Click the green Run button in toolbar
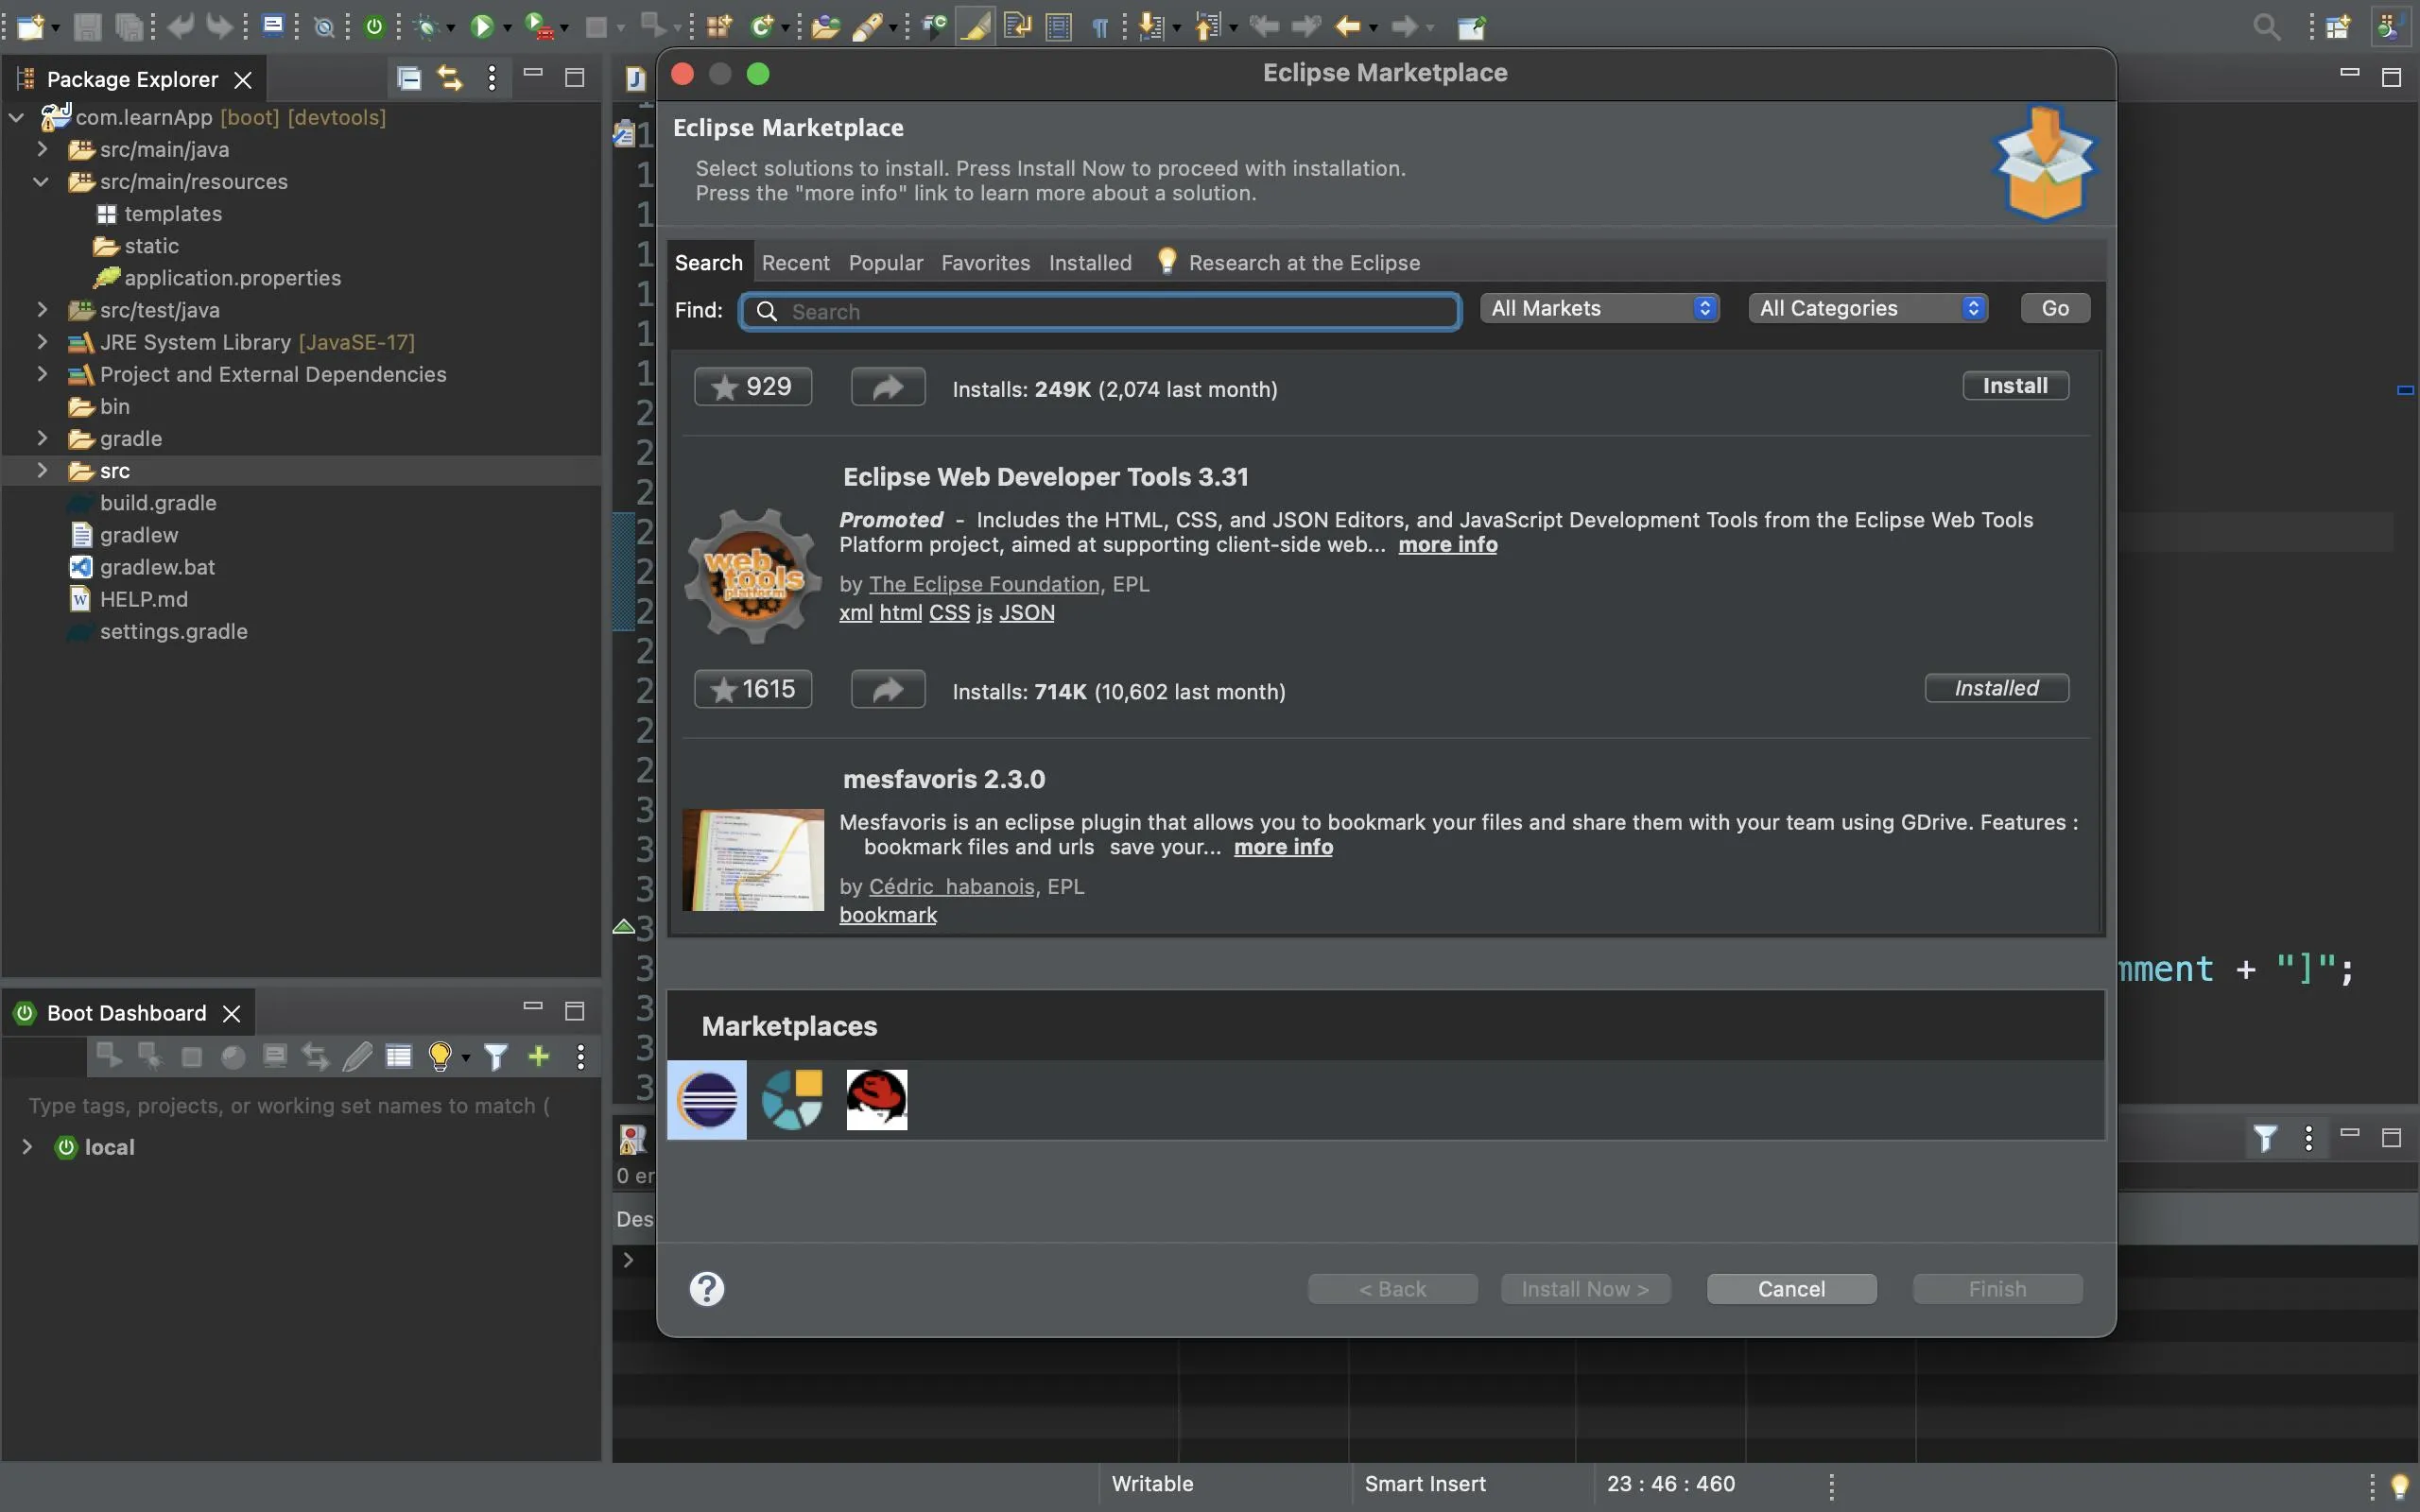 [x=482, y=27]
